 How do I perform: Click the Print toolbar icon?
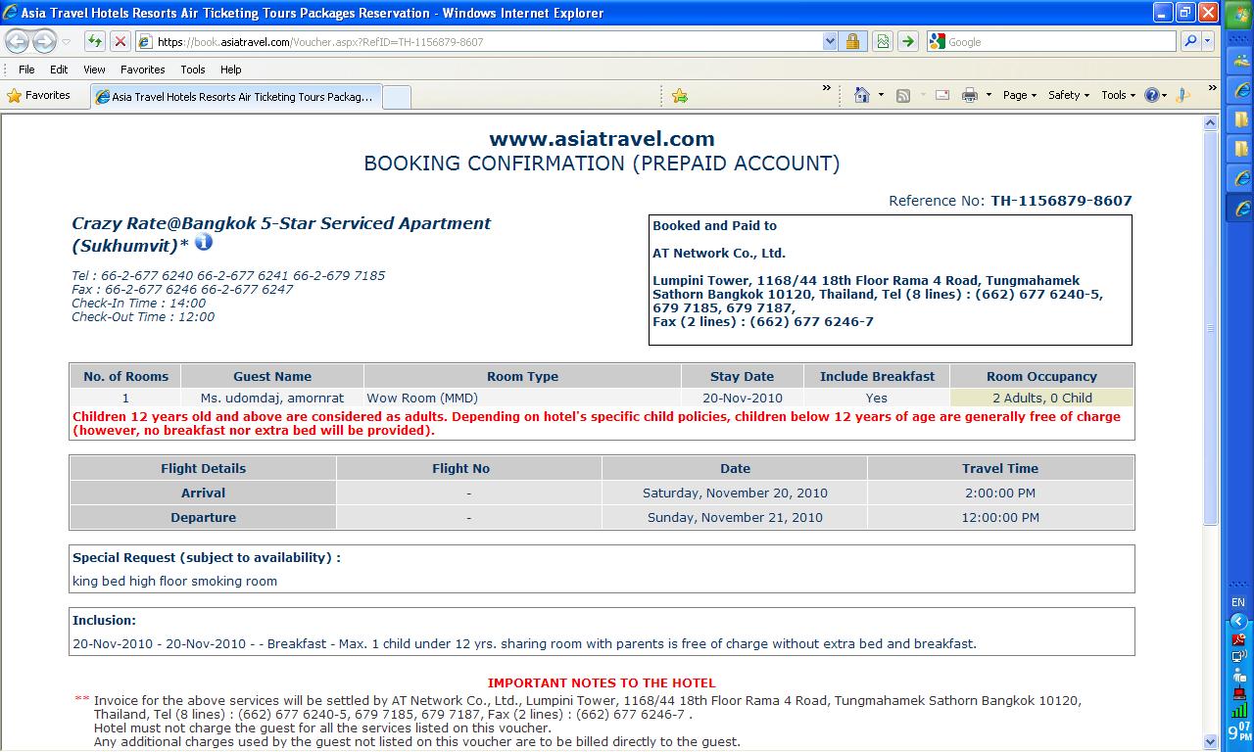pyautogui.click(x=970, y=95)
